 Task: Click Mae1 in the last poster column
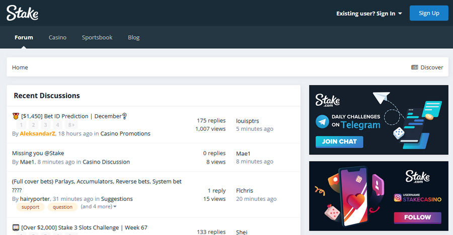243,153
